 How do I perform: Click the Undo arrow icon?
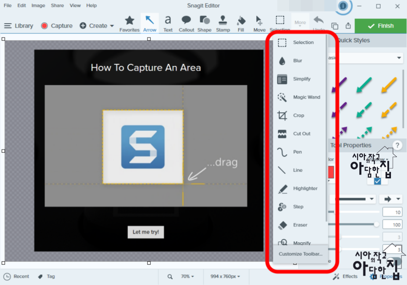point(319,21)
